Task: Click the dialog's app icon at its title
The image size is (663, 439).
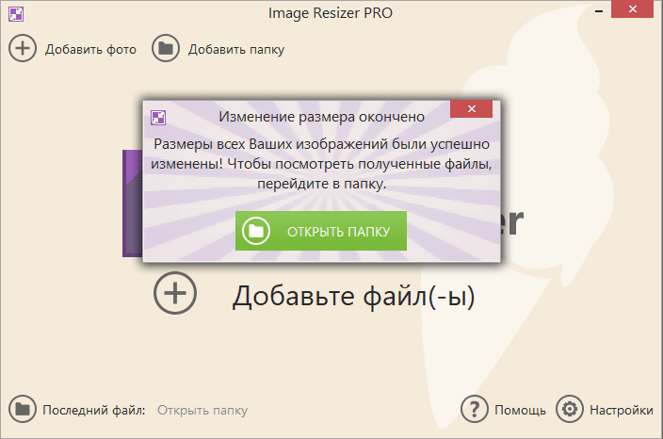Action: point(158,117)
